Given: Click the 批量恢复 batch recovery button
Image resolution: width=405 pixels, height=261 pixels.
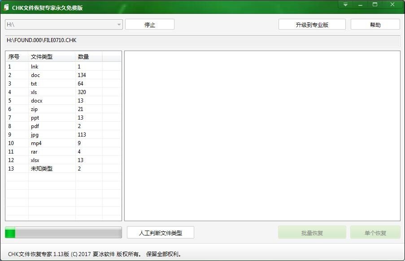Looking at the screenshot, I should pos(312,232).
